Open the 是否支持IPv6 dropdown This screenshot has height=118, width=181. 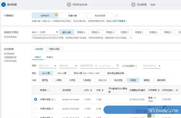(x=152, y=66)
